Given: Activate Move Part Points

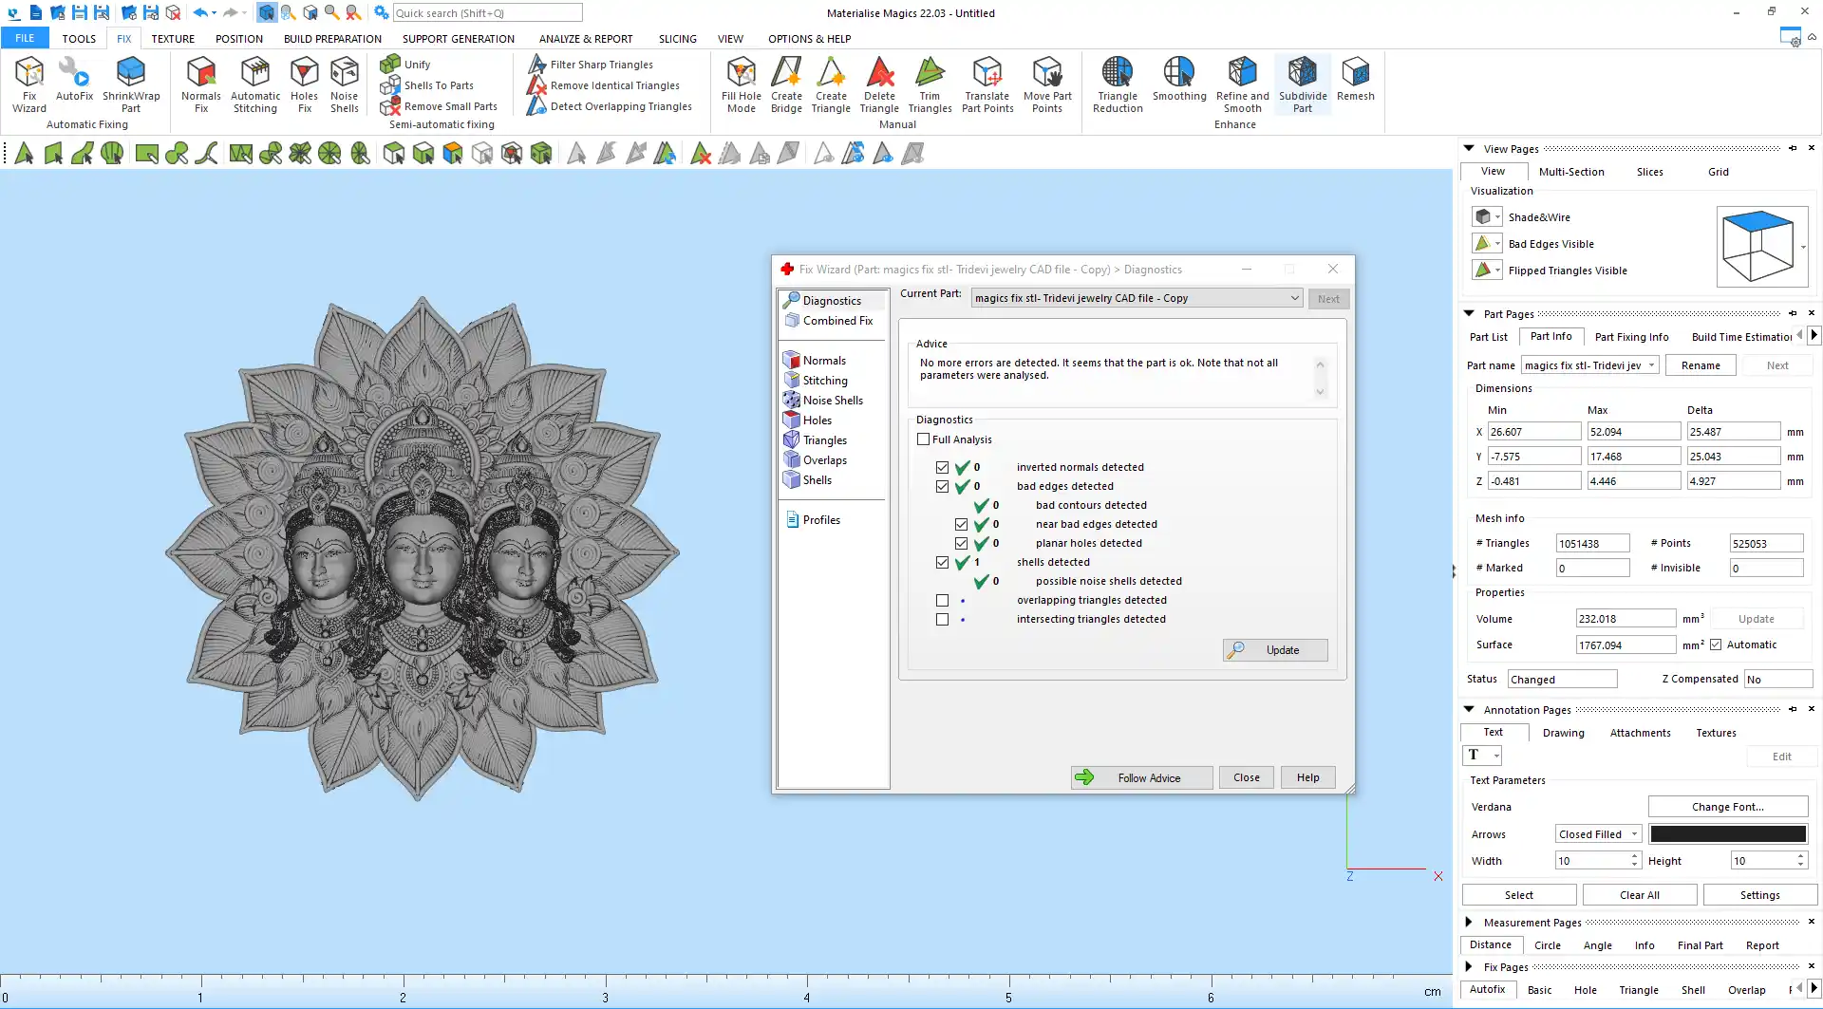Looking at the screenshot, I should pos(1047,84).
